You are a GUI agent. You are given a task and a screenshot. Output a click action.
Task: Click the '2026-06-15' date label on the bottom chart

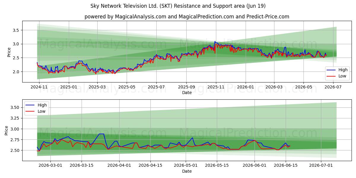[x=285, y=166]
